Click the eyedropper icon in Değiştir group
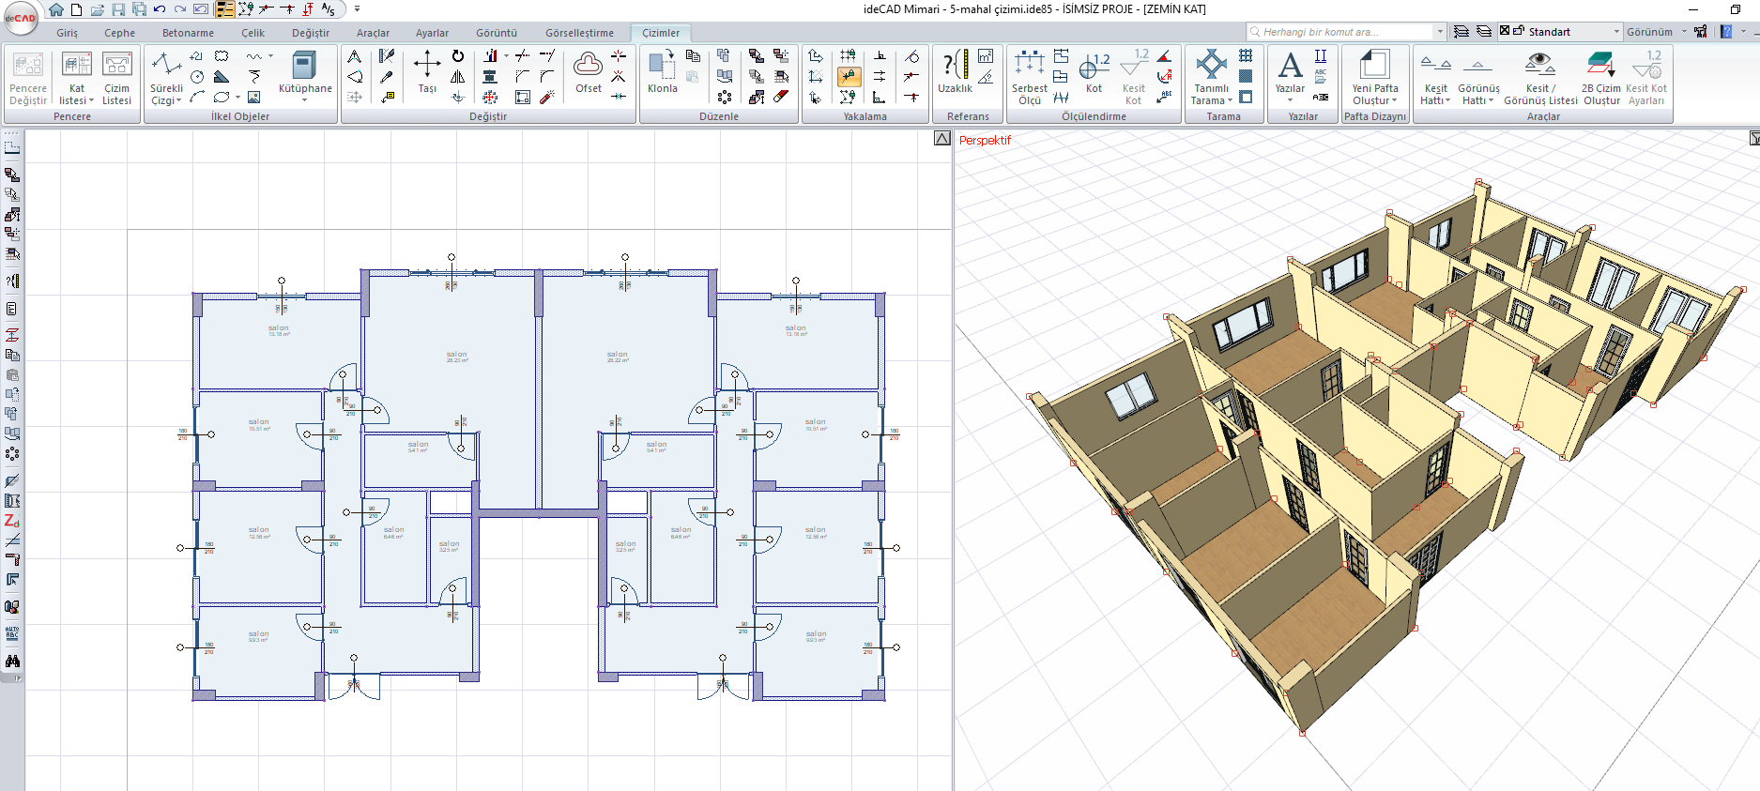The image size is (1760, 791). tap(386, 77)
